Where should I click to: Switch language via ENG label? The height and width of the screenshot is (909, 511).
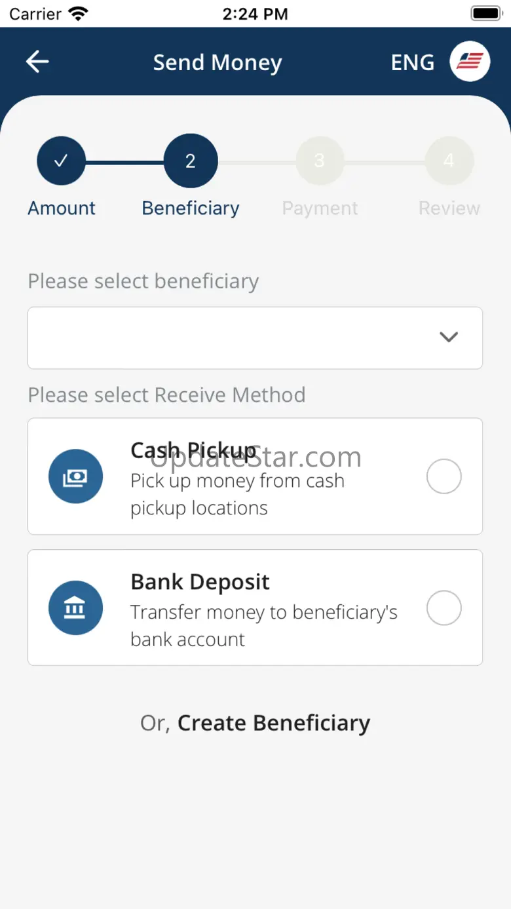coord(413,63)
